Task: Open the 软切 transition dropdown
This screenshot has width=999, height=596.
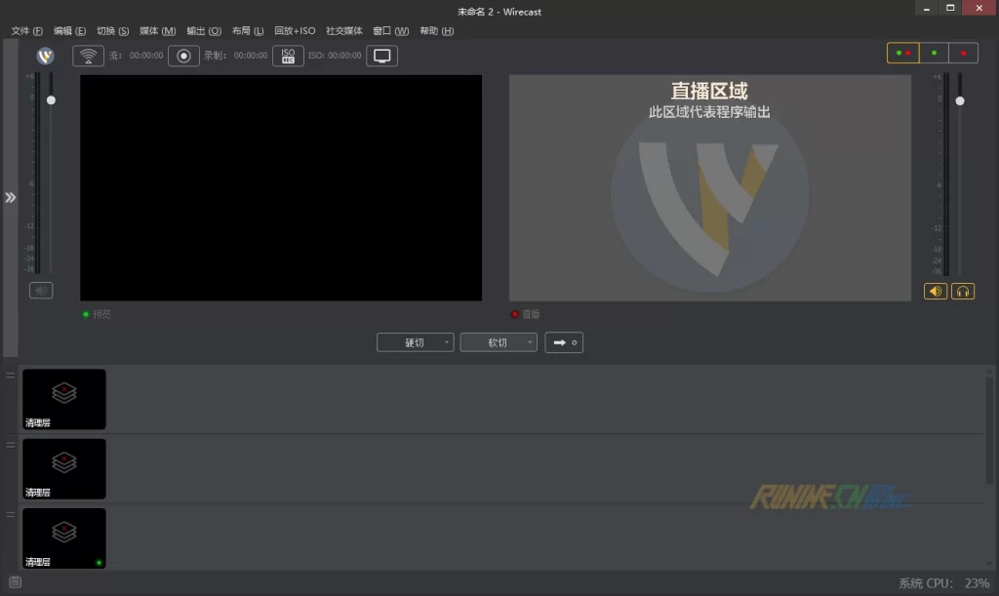Action: point(499,342)
